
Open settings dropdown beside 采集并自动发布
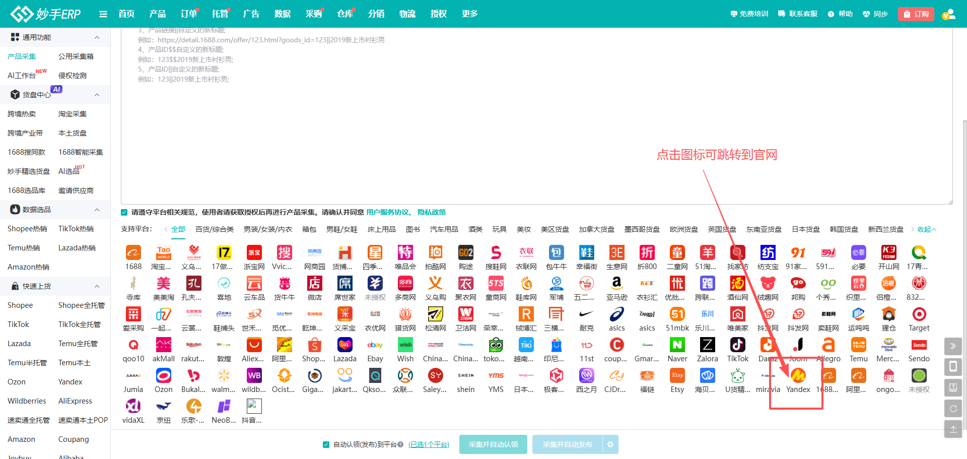tap(610, 444)
